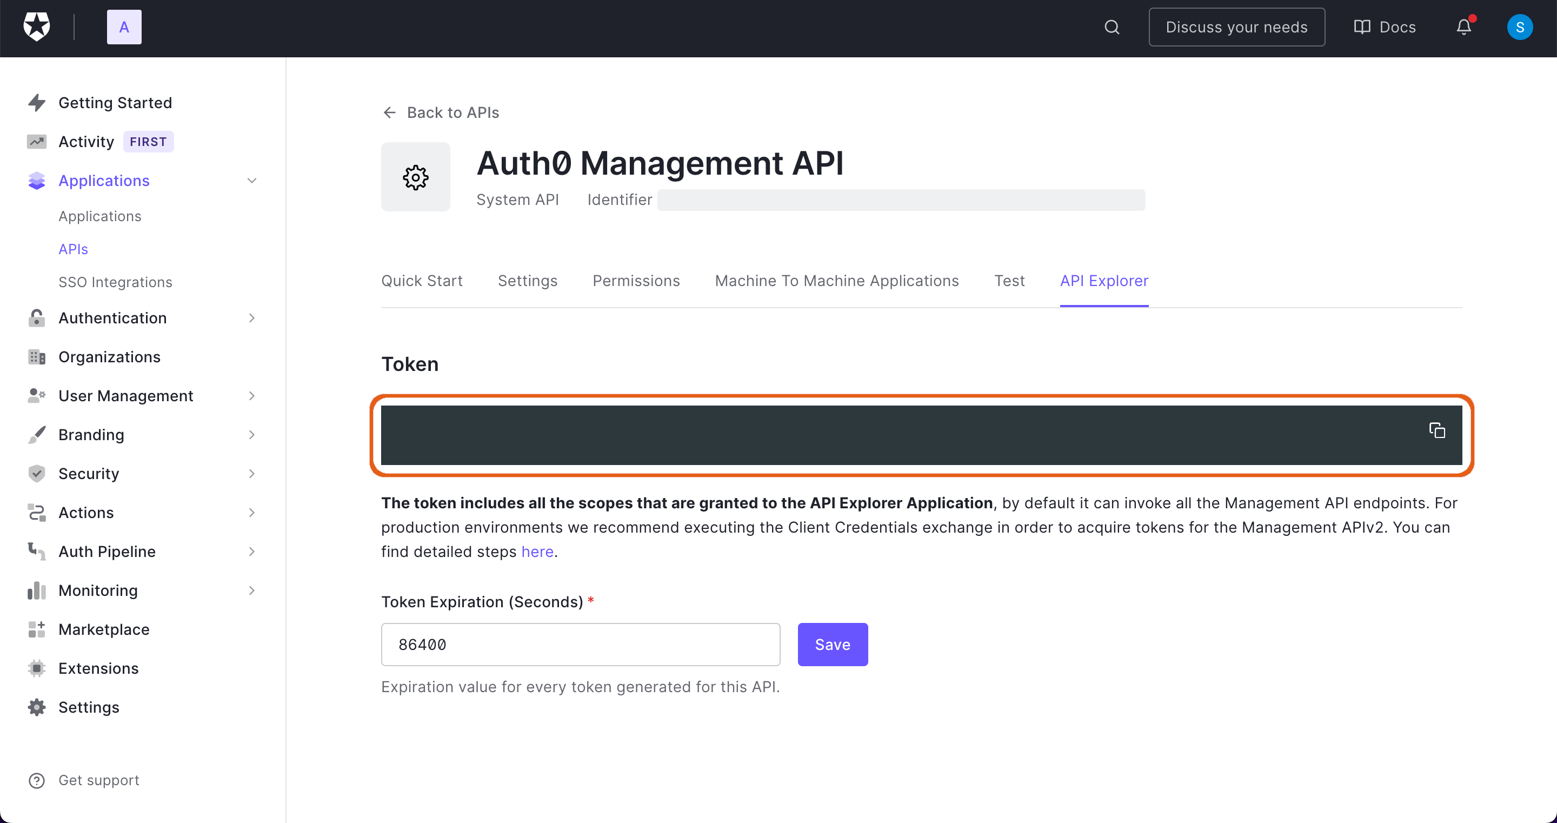Click the Discuss your needs button
The image size is (1557, 823).
[1236, 27]
